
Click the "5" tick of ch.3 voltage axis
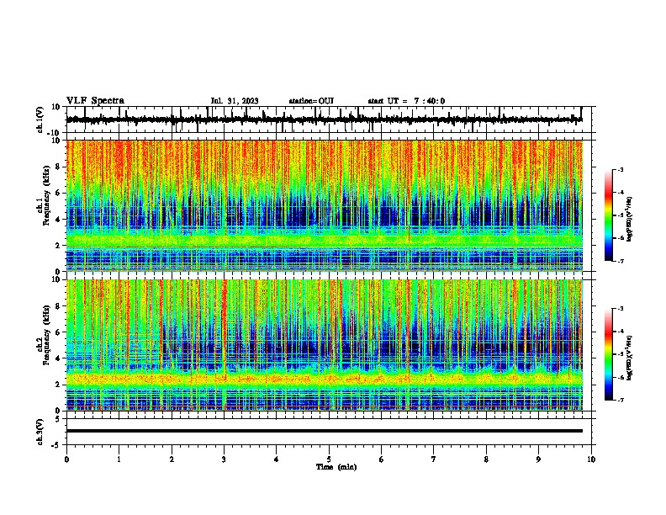[59, 419]
